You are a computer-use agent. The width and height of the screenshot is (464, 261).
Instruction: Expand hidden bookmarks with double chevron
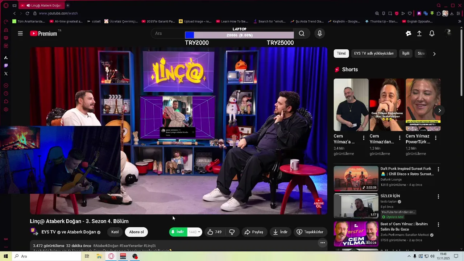pyautogui.click(x=460, y=21)
